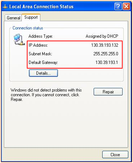133x163 pixels.
Task: Click the Assigned by DHCP text
Action: [102, 36]
